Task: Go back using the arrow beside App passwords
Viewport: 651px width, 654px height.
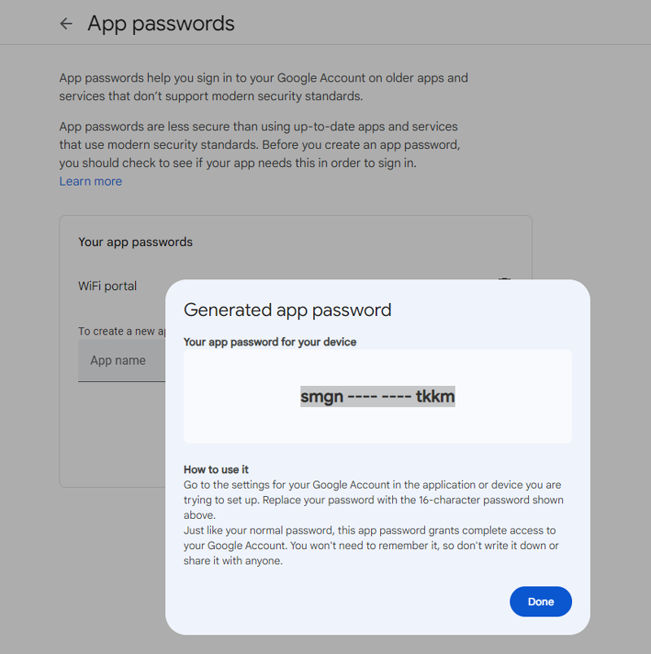Action: click(66, 24)
